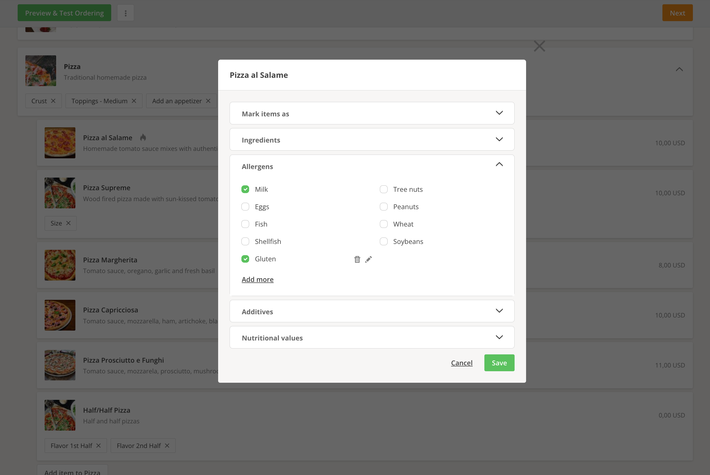Viewport: 710px width, 475px height.
Task: Close the Pizza al Salame dialog
Action: tap(539, 46)
